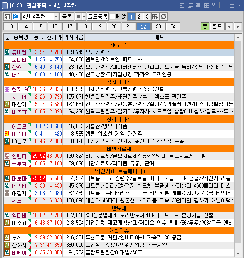The height and width of the screenshot is (258, 244).
Task: Click the panel toggle icon left of 22
Action: point(7,16)
